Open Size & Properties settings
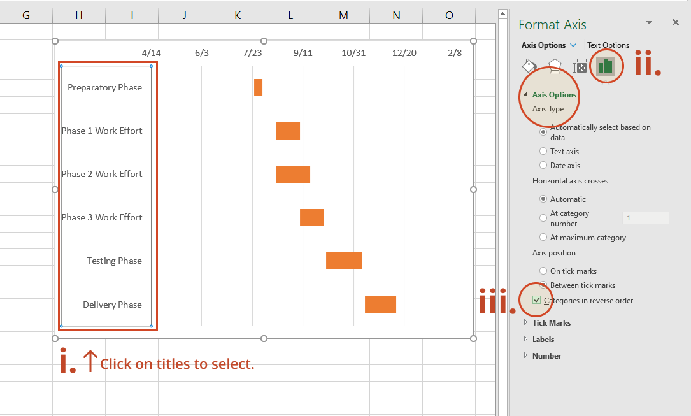 (580, 66)
